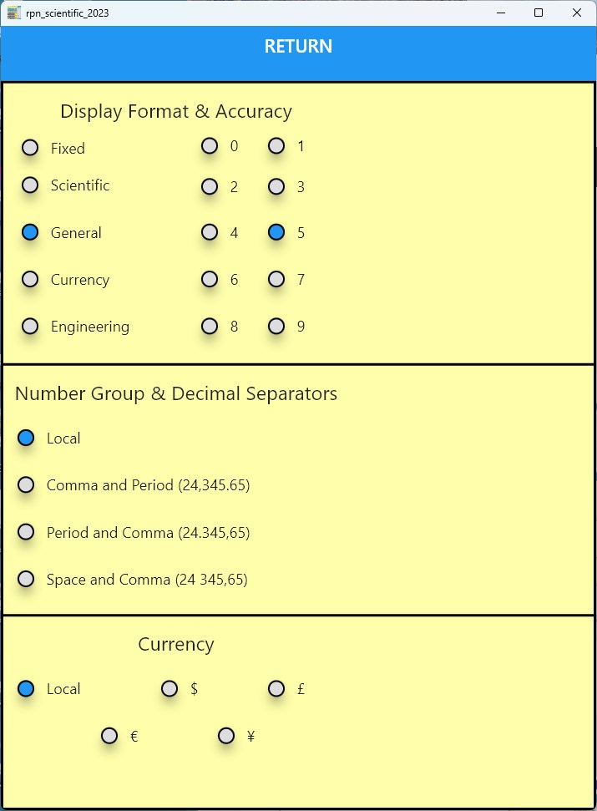Select the Currency display format option
This screenshot has height=811, width=597.
tap(30, 280)
